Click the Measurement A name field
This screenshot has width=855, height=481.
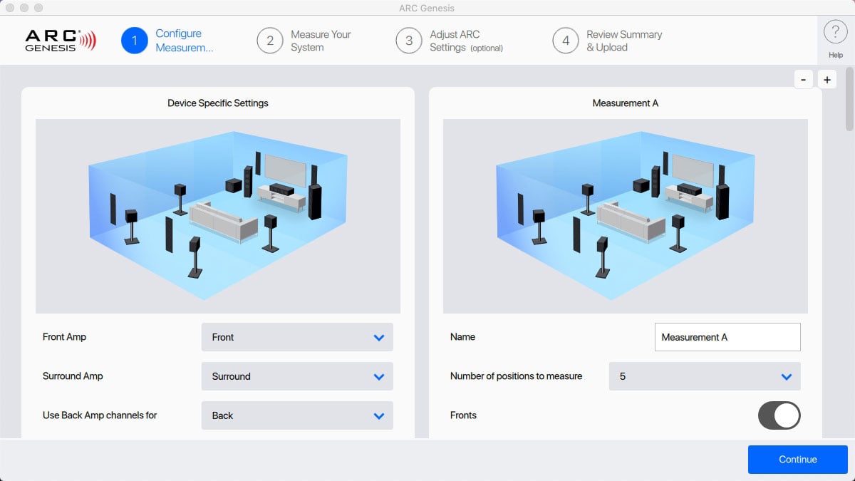click(727, 337)
